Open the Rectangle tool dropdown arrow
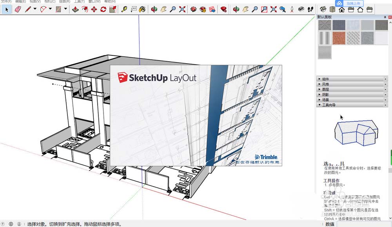The height and width of the screenshot is (227, 392). coord(65,9)
